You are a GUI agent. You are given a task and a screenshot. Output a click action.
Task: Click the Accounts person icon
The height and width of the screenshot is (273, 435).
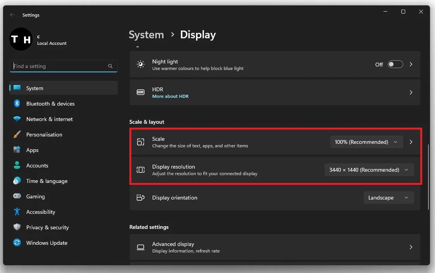click(17, 165)
